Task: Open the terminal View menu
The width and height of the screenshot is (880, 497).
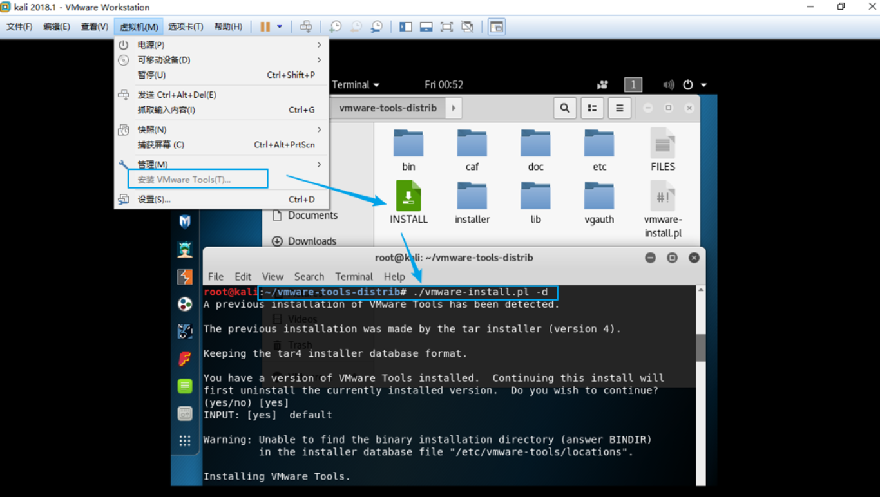Action: [x=273, y=277]
